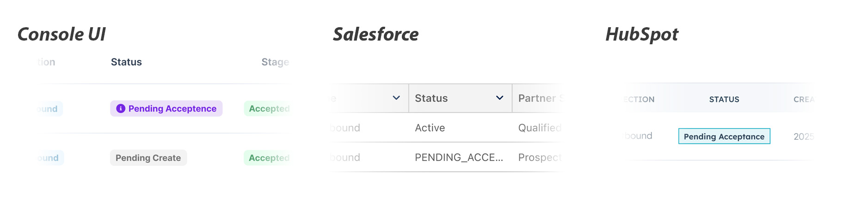The height and width of the screenshot is (202, 855).
Task: Select the truncated PENDING_ACCE... cell
Action: [458, 157]
